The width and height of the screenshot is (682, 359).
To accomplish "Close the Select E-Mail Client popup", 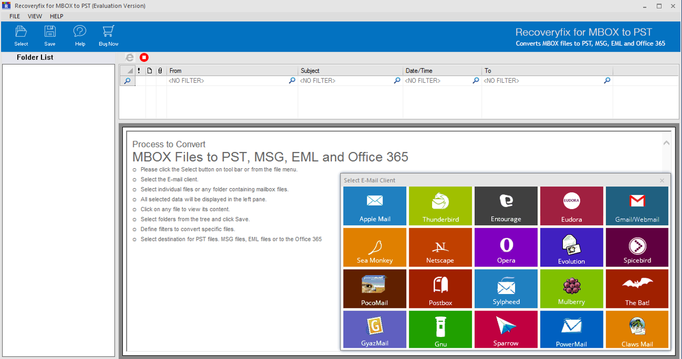I will click(x=662, y=181).
